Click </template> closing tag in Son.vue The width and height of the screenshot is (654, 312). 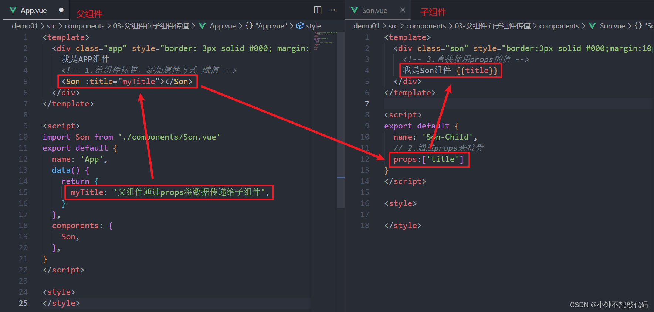[x=410, y=92]
